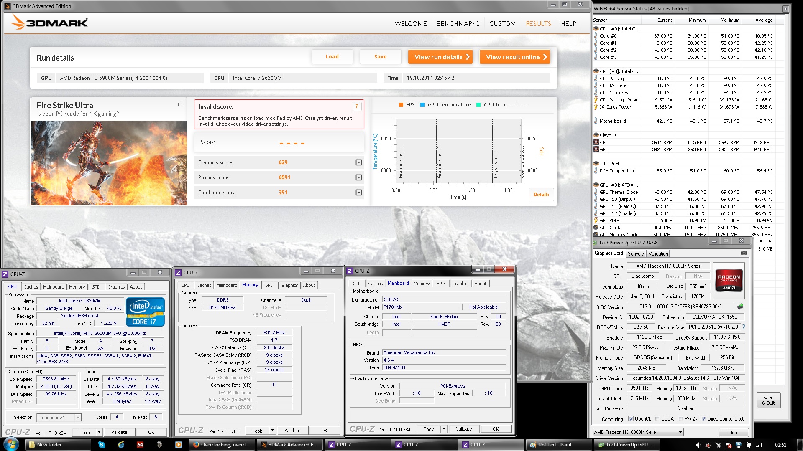
Task: Click the Save & Quit button
Action: click(x=768, y=400)
